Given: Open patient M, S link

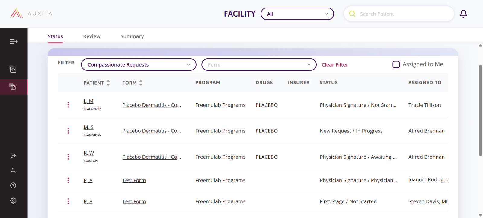Looking at the screenshot, I should (88, 127).
